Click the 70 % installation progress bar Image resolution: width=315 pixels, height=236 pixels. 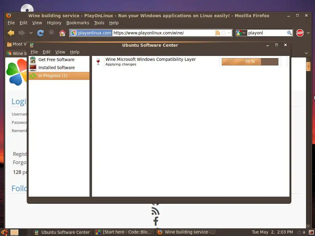(x=250, y=61)
